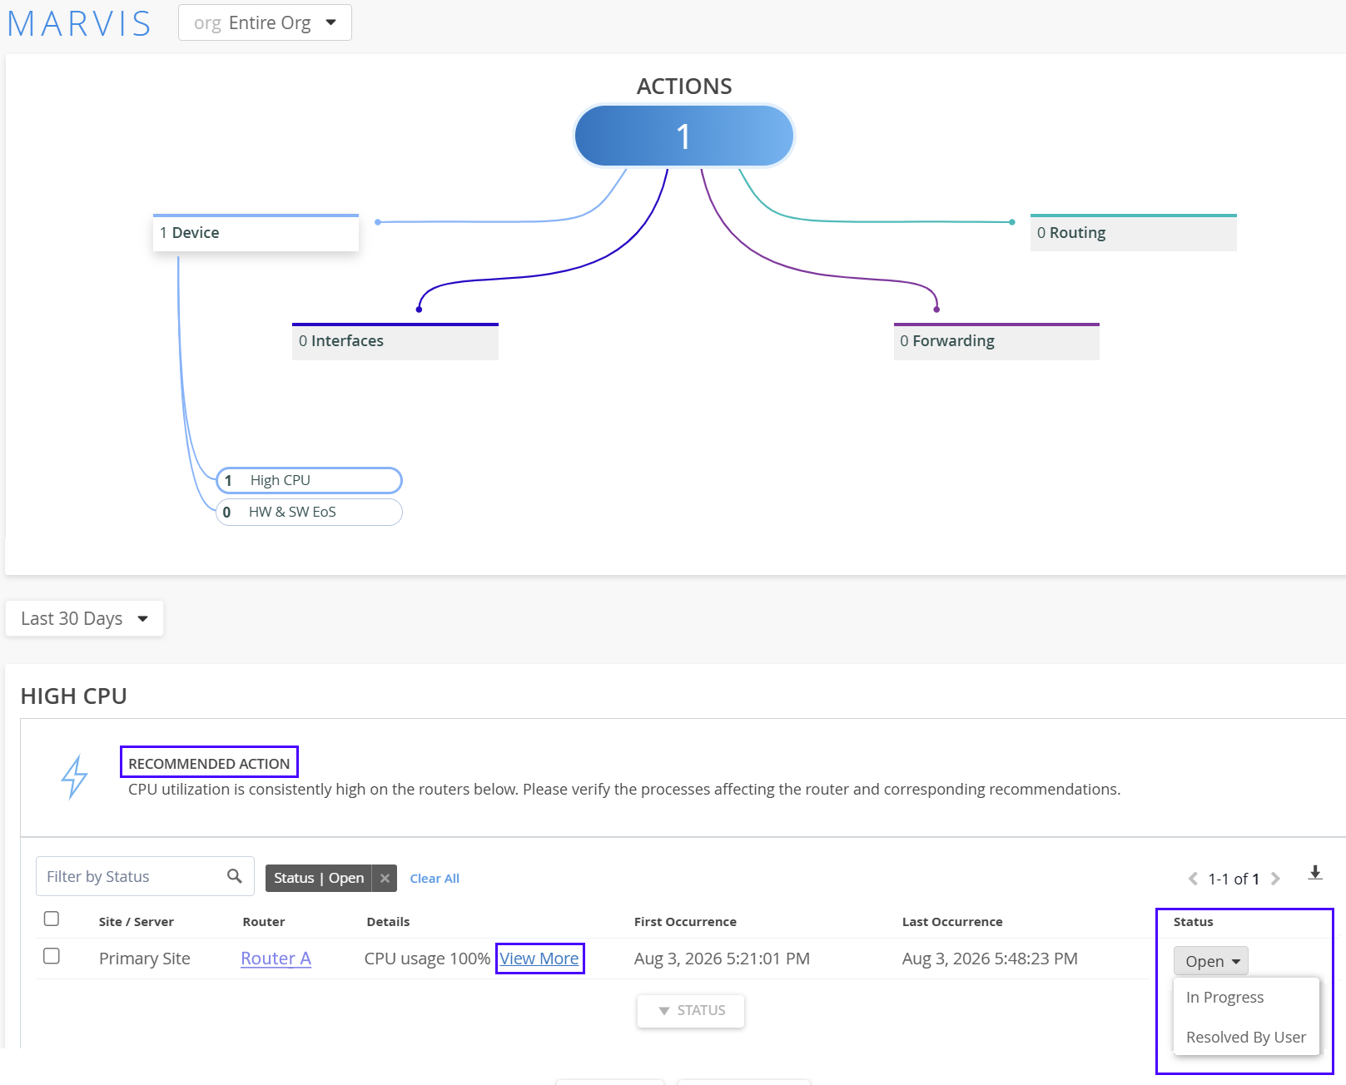1346x1085 pixels.
Task: Click last occurrence Aug 3, 2026 5:48:23 PM
Action: click(990, 959)
